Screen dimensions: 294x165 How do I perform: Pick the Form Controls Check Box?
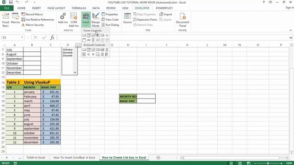click(93, 35)
